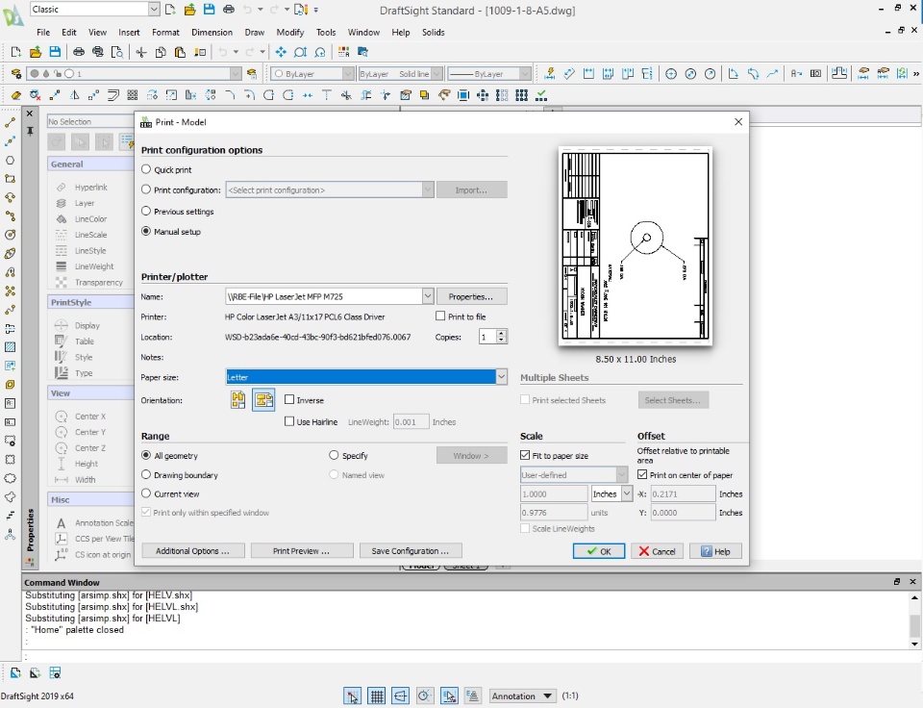Screen dimensions: 923x708
Task: Open the Modify menu
Action: click(x=289, y=32)
